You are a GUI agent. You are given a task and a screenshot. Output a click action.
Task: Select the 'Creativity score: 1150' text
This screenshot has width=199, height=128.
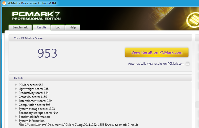(x=33, y=97)
